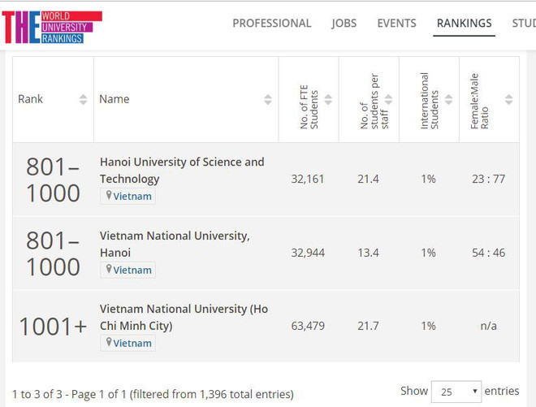
Task: Click Vietnam tag under Ho Chi Minh City university
Action: pyautogui.click(x=128, y=343)
